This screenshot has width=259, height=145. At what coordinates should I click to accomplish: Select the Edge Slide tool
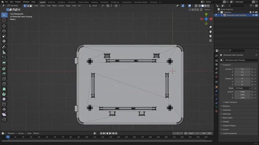(4, 104)
